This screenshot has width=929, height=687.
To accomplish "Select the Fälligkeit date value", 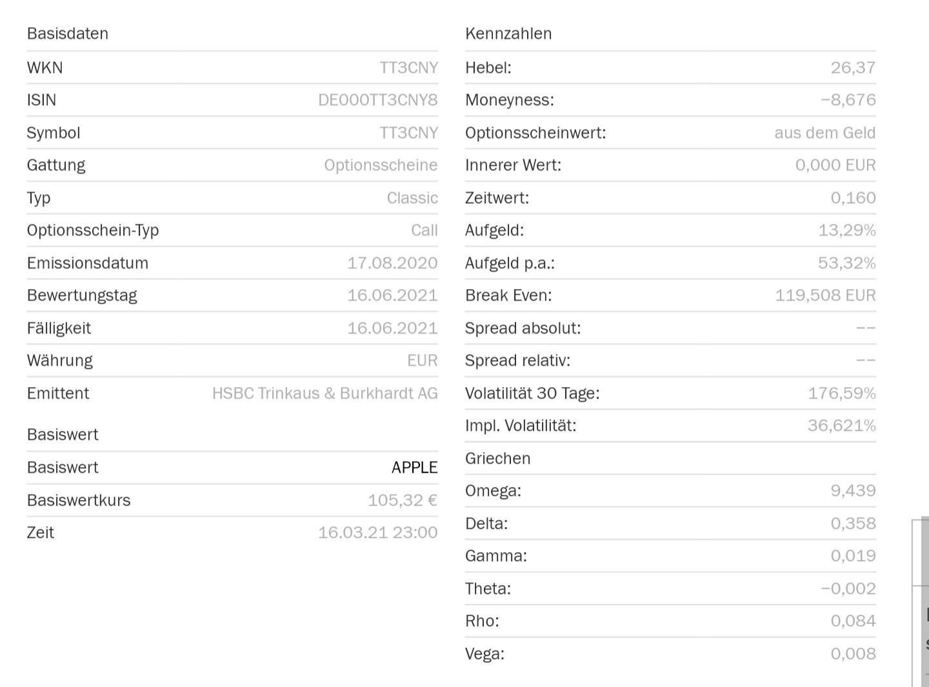I will [x=392, y=328].
